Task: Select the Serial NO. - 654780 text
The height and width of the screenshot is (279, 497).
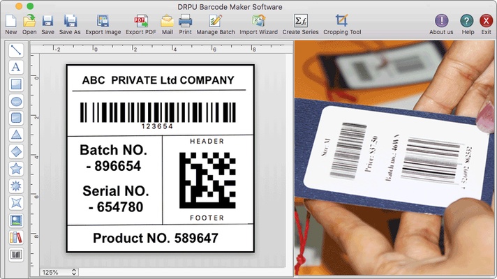Action: 116,199
